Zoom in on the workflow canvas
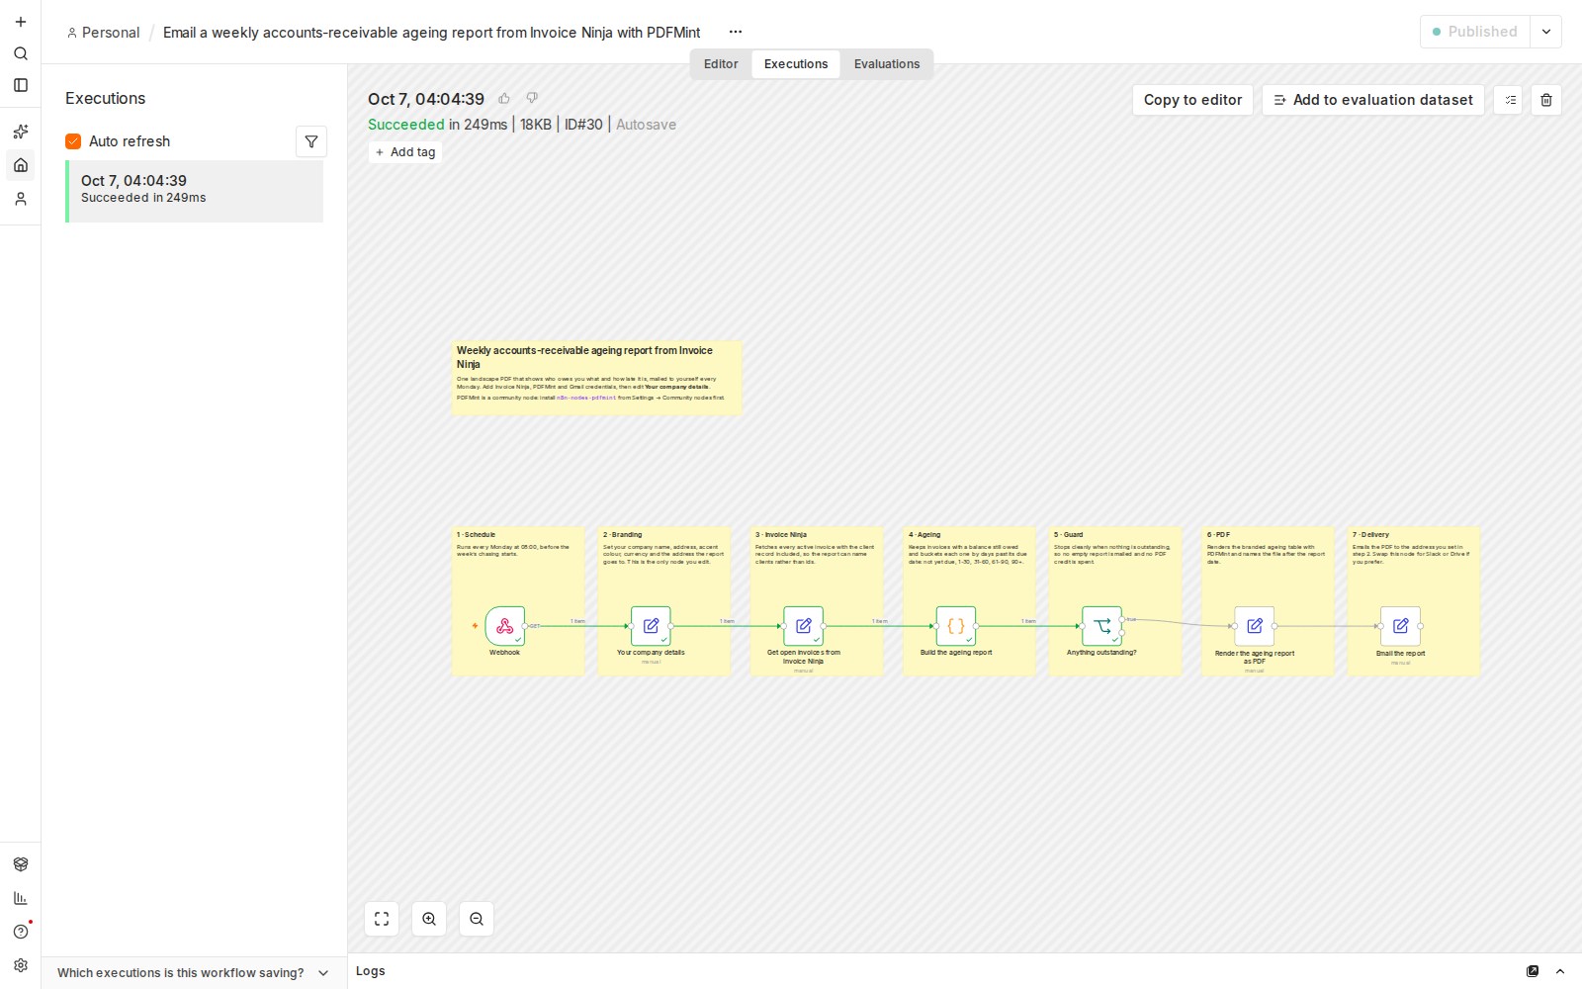Image resolution: width=1582 pixels, height=989 pixels. (429, 919)
